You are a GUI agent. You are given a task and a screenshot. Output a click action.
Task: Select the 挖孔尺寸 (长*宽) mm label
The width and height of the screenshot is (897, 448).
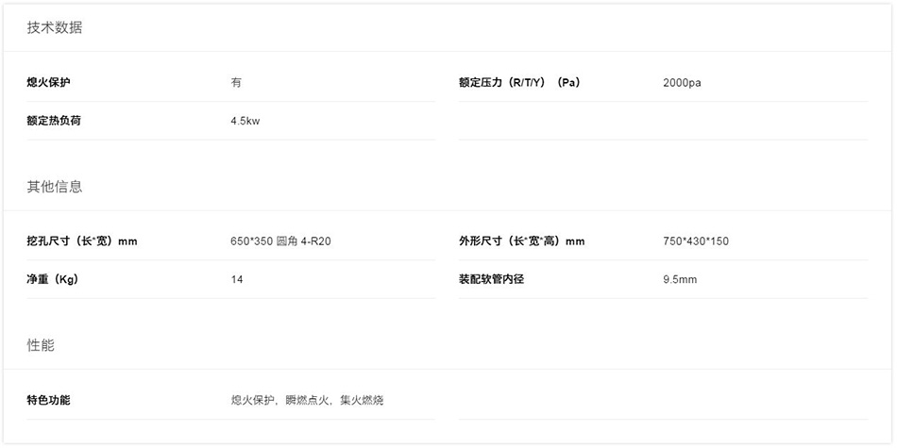tap(82, 241)
